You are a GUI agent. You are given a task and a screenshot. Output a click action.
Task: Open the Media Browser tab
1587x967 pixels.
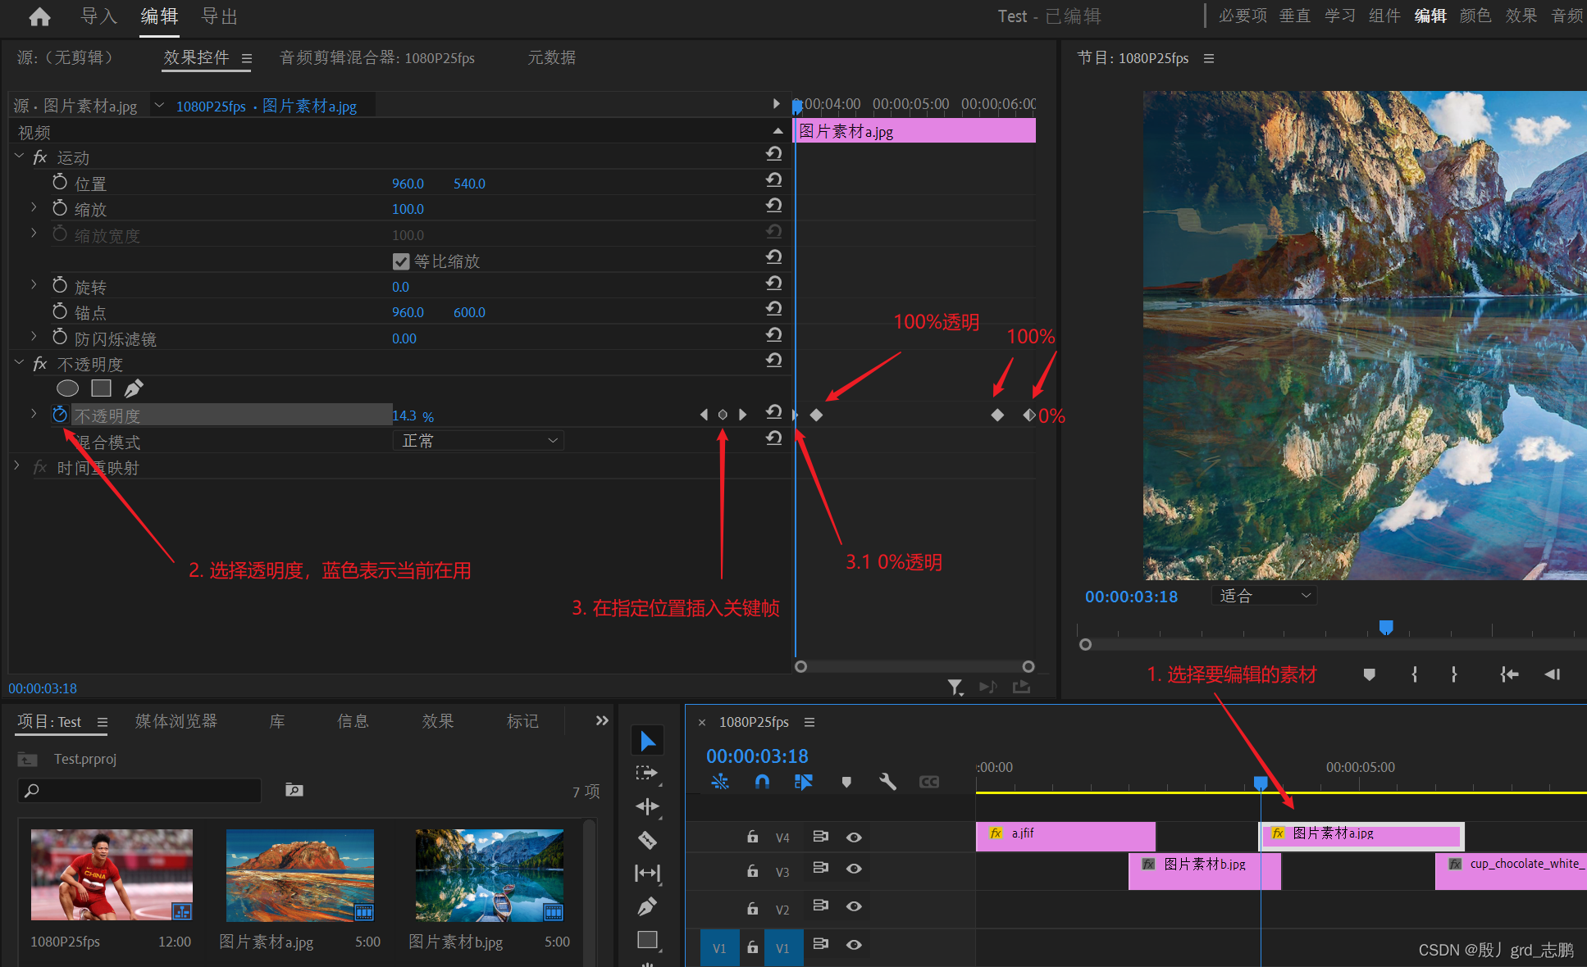click(x=176, y=721)
